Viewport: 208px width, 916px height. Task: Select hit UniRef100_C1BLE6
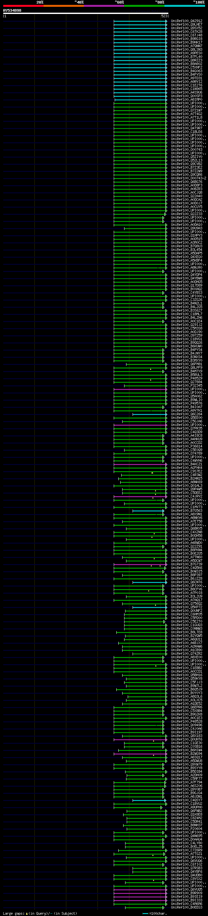click(186, 132)
